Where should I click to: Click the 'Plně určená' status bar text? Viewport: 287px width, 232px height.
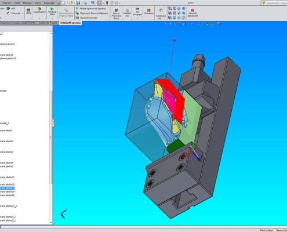[x=266, y=230]
